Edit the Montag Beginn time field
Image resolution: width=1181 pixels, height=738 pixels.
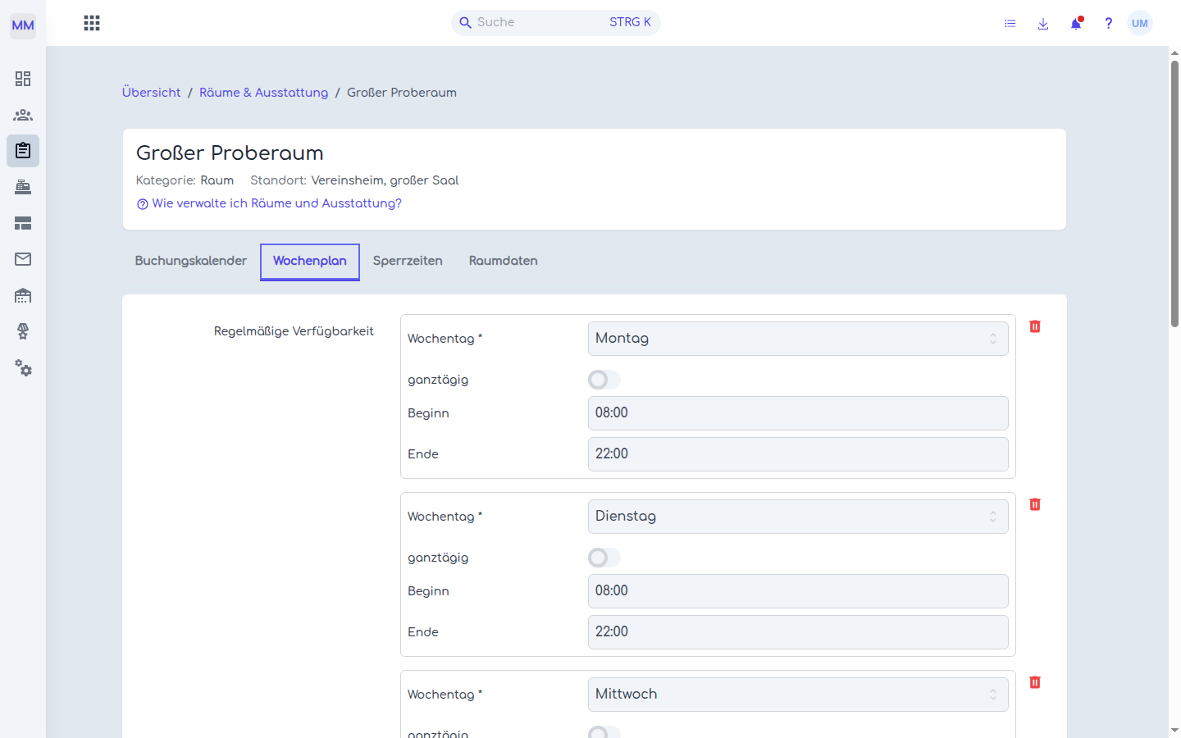pyautogui.click(x=798, y=413)
